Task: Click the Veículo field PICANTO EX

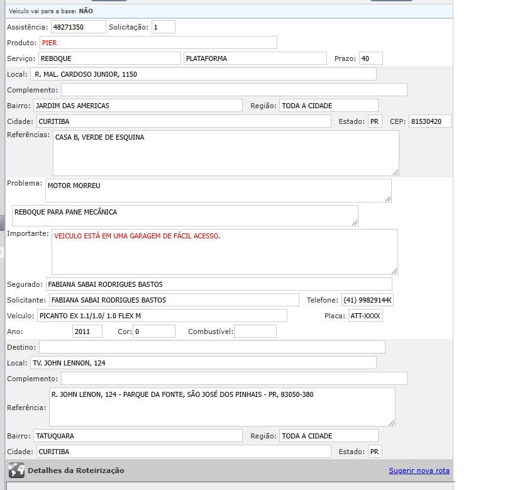Action: (162, 315)
